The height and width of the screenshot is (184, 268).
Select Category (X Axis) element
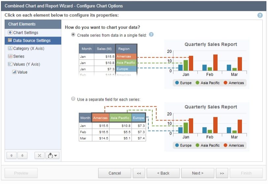(28, 48)
